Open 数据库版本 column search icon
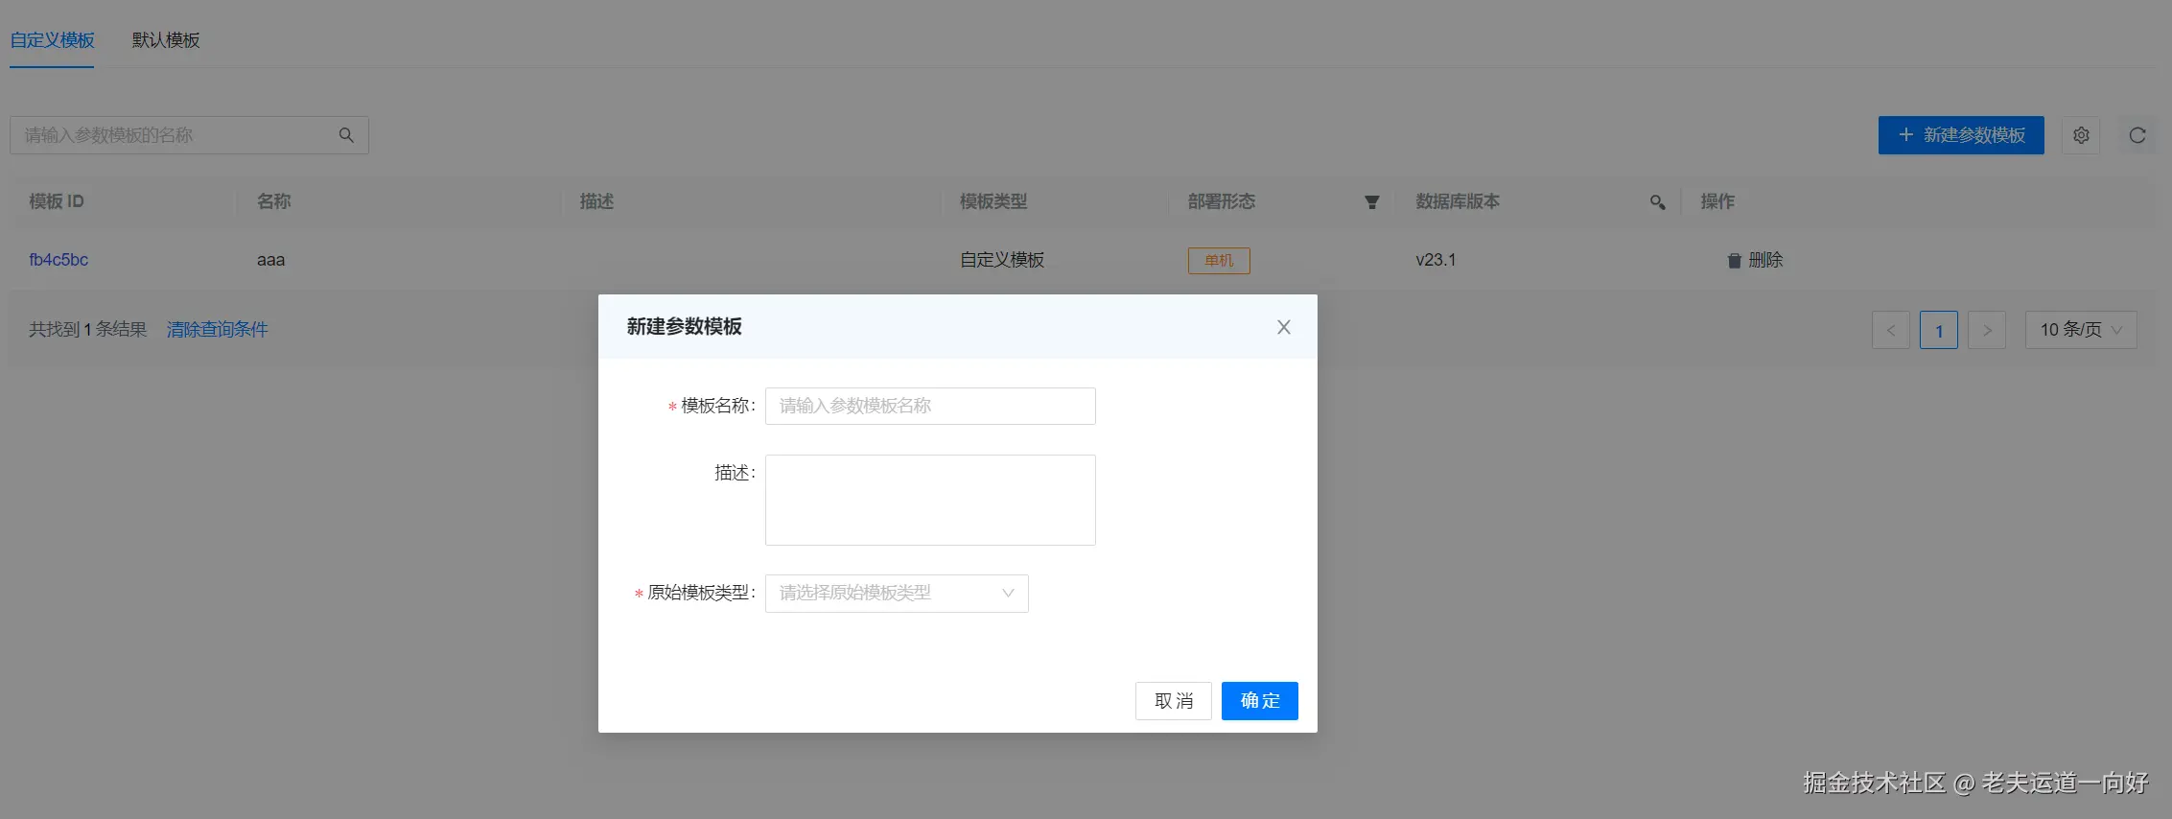Image resolution: width=2172 pixels, height=819 pixels. click(x=1657, y=201)
